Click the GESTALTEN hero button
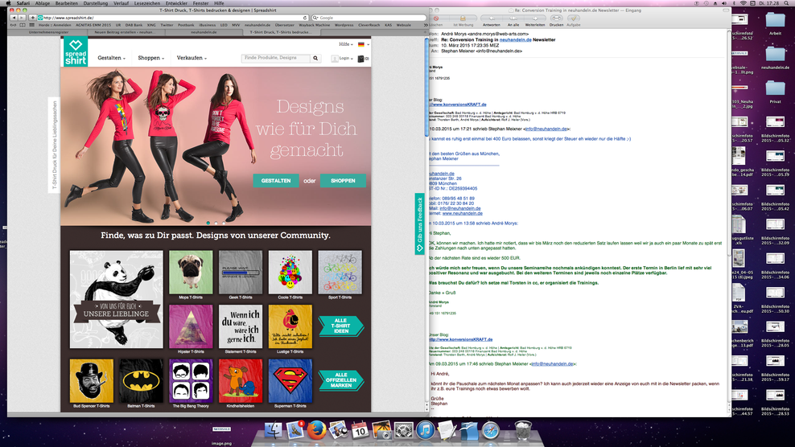The image size is (795, 447). tap(276, 180)
